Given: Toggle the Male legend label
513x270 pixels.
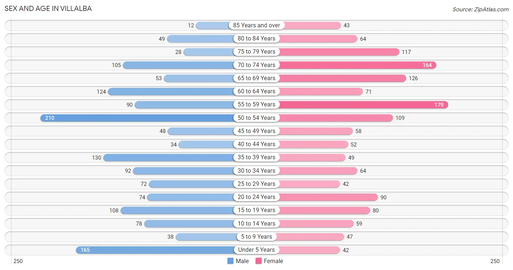Looking at the screenshot, I should click(x=242, y=261).
